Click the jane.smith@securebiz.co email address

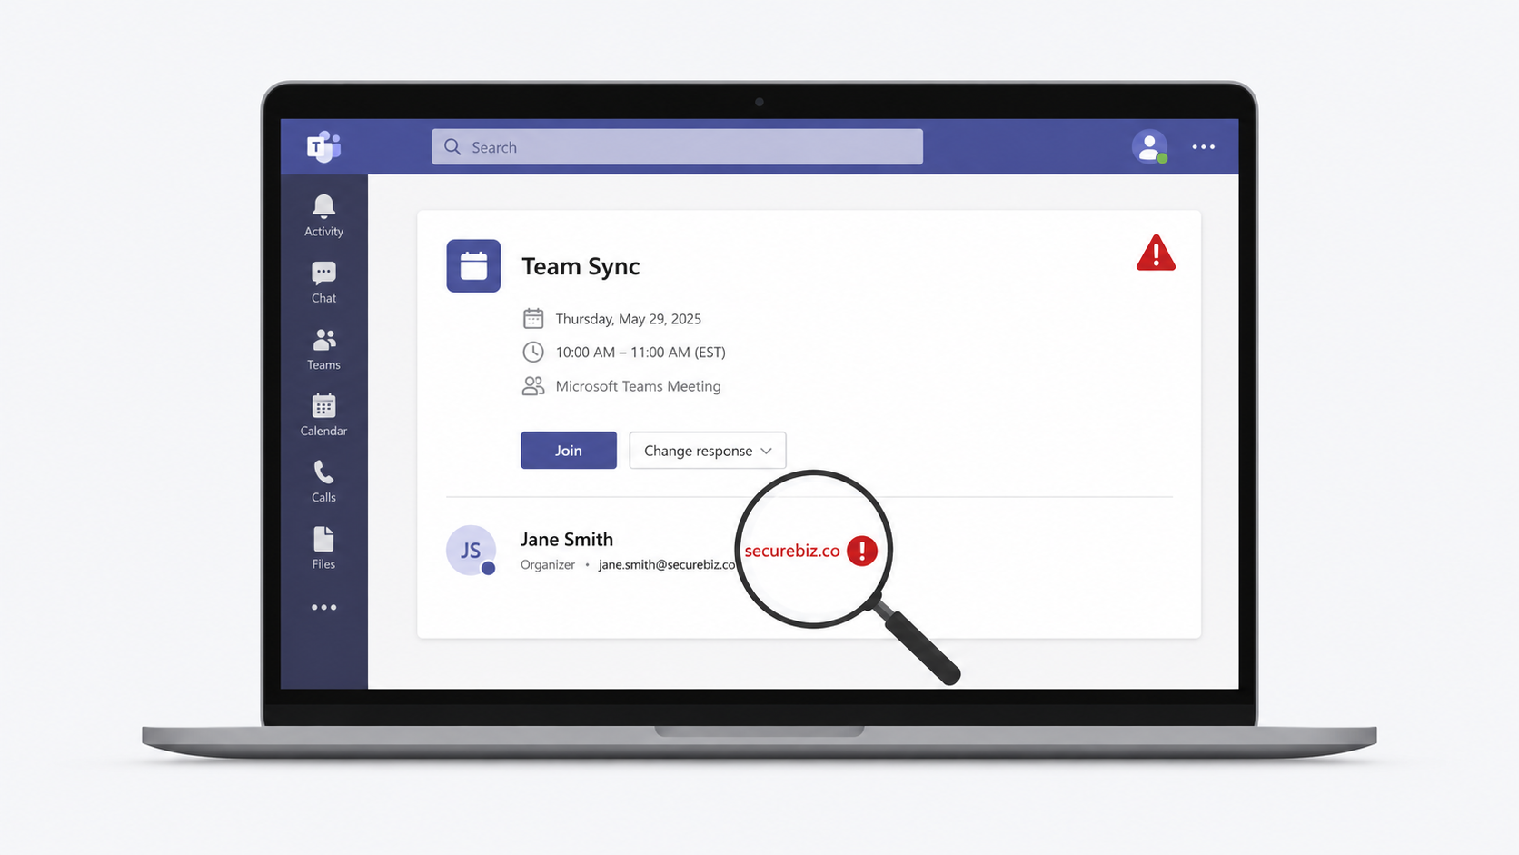coord(667,564)
